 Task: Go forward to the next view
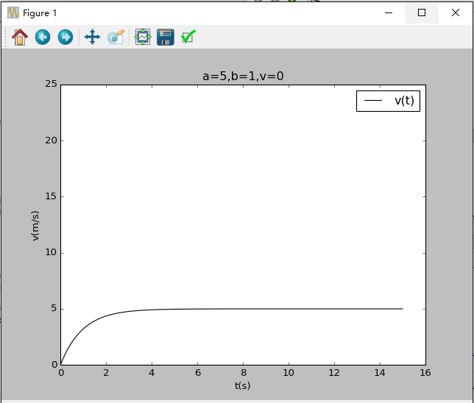click(66, 38)
